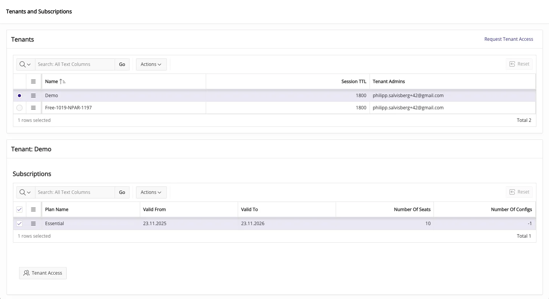The image size is (549, 299).
Task: Toggle the select-all subscriptions checkbox
Action: (x=19, y=209)
